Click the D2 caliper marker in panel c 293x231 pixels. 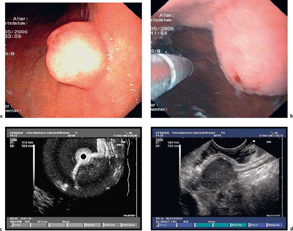[x=108, y=188]
